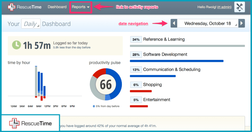This screenshot has height=132, width=252.
Task: Advance to next day with right arrow
Action: coord(241,23)
